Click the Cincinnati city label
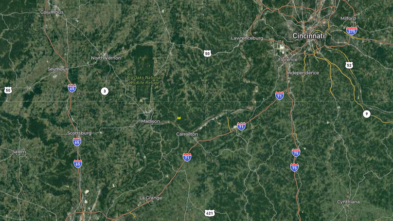 308,36
